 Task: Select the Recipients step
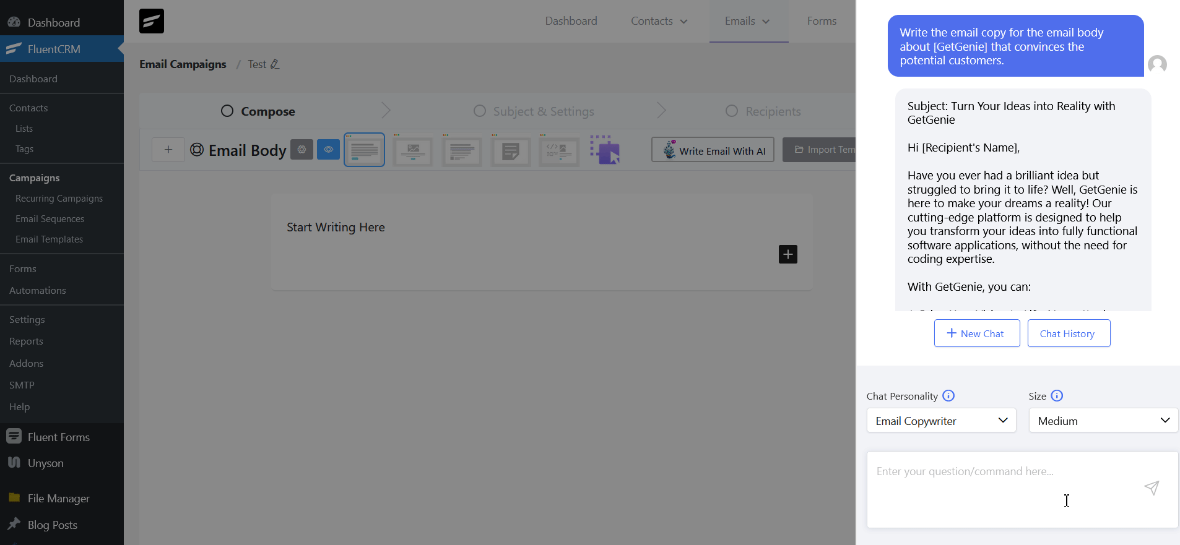763,111
